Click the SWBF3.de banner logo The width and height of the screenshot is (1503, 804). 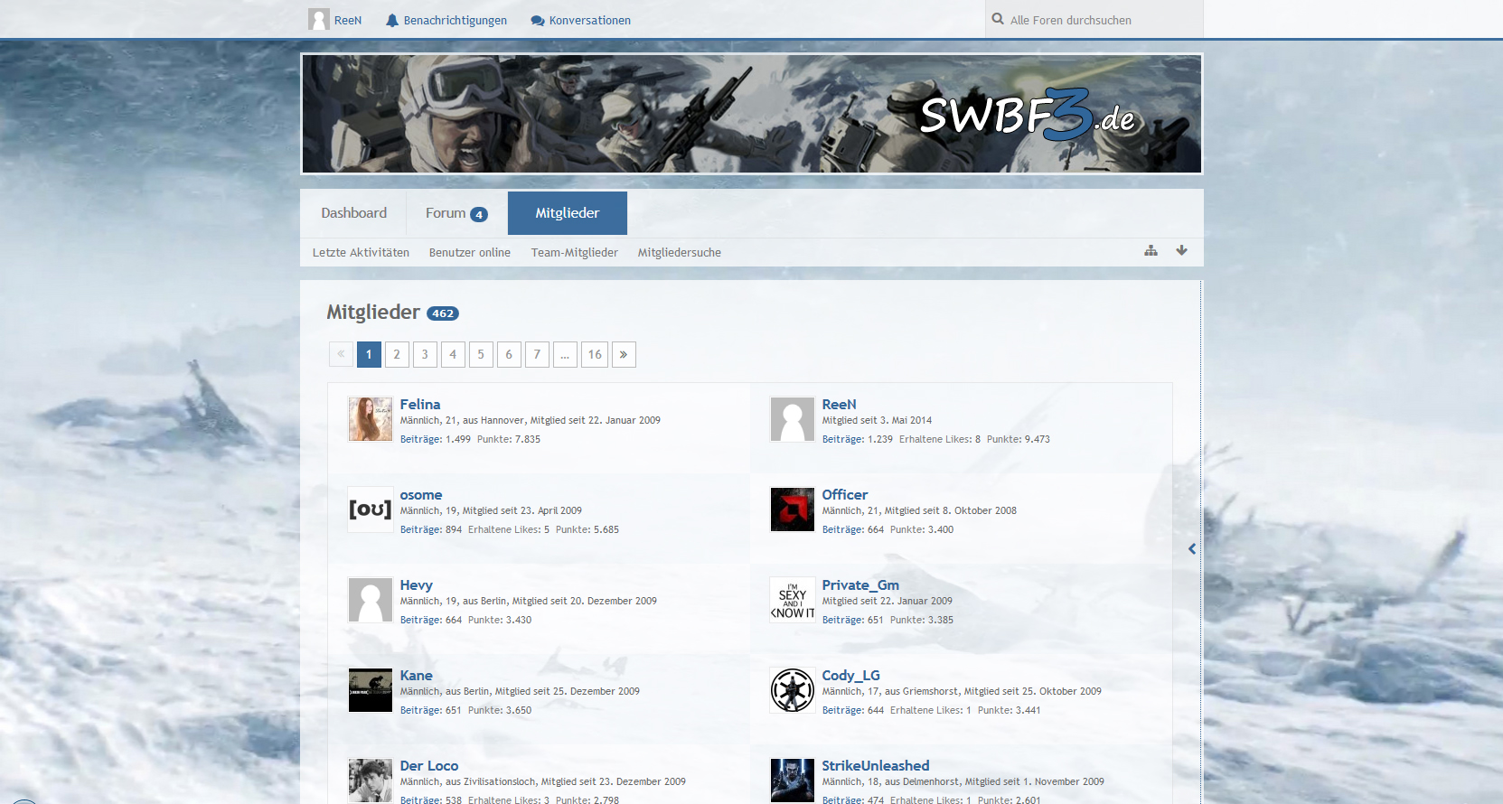[1028, 115]
